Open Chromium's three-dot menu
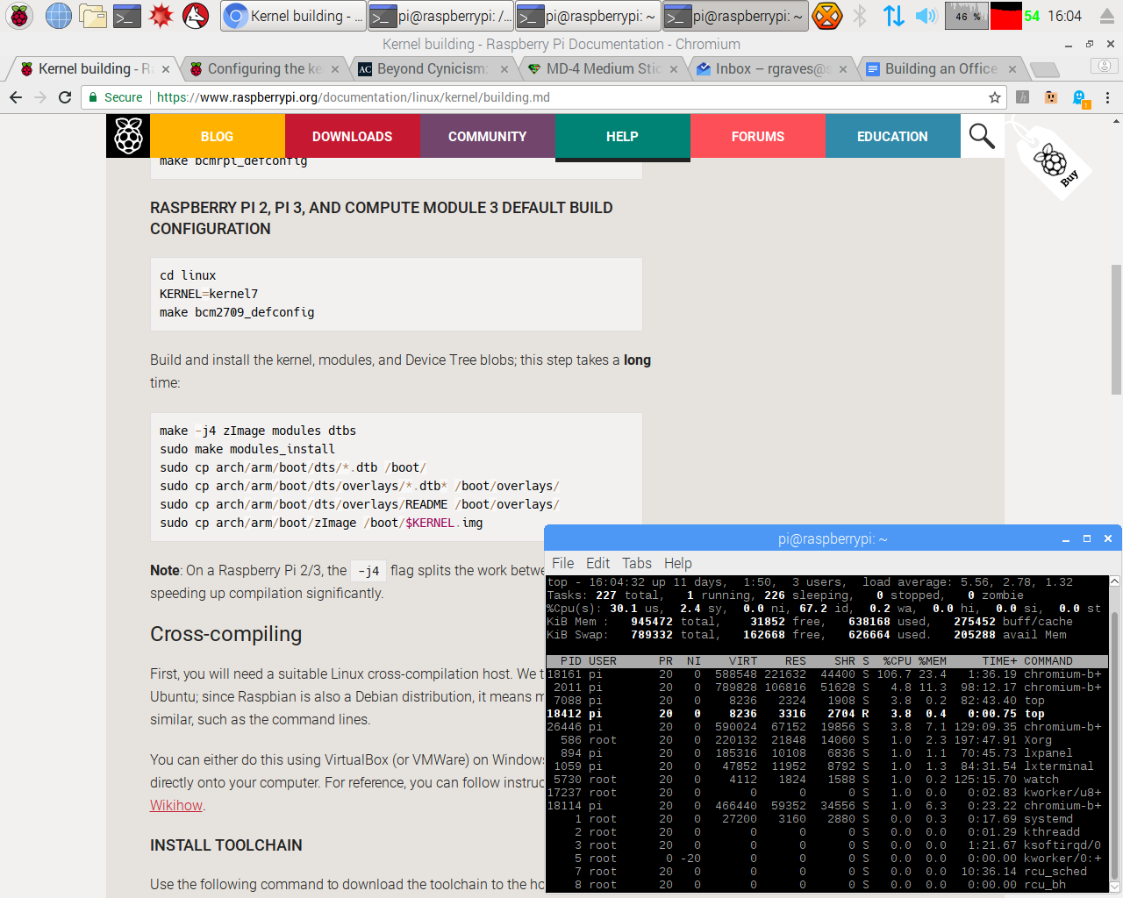 coord(1107,97)
